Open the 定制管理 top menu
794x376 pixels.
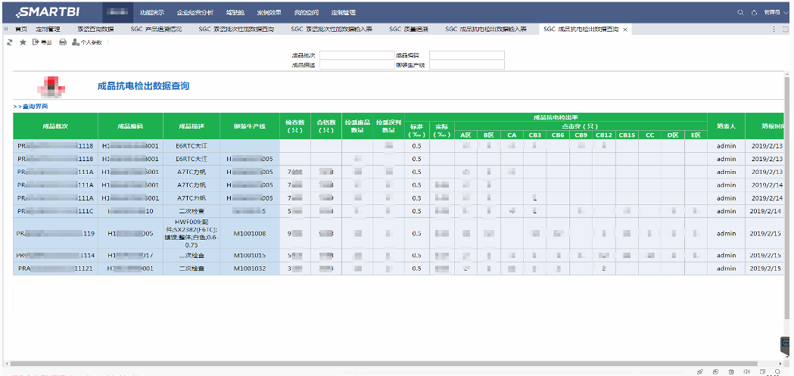coord(344,12)
